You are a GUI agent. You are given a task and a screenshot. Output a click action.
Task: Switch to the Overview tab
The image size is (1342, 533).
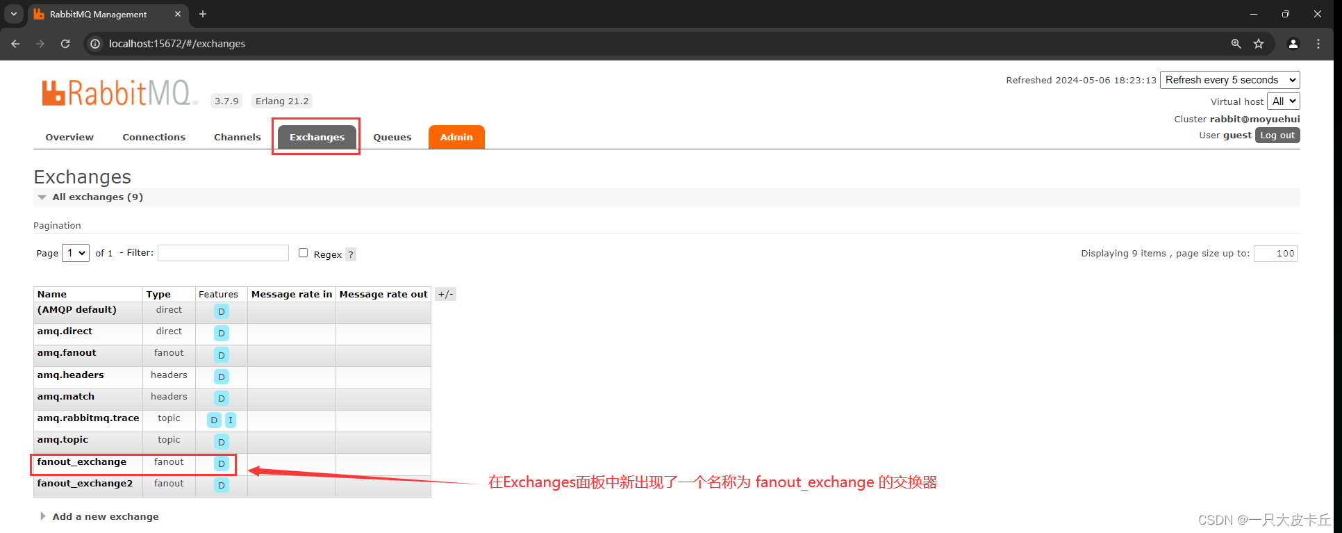point(69,137)
